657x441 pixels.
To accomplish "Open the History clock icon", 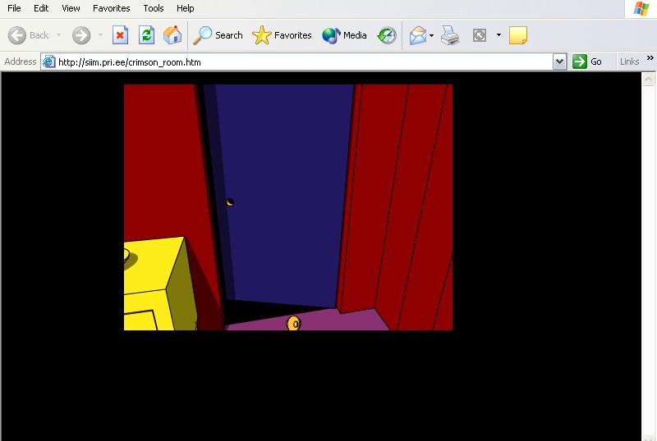I will pyautogui.click(x=386, y=35).
